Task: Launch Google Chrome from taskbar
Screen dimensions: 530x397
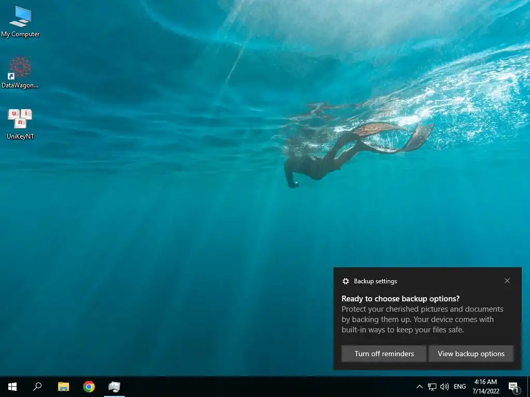Action: coord(89,387)
